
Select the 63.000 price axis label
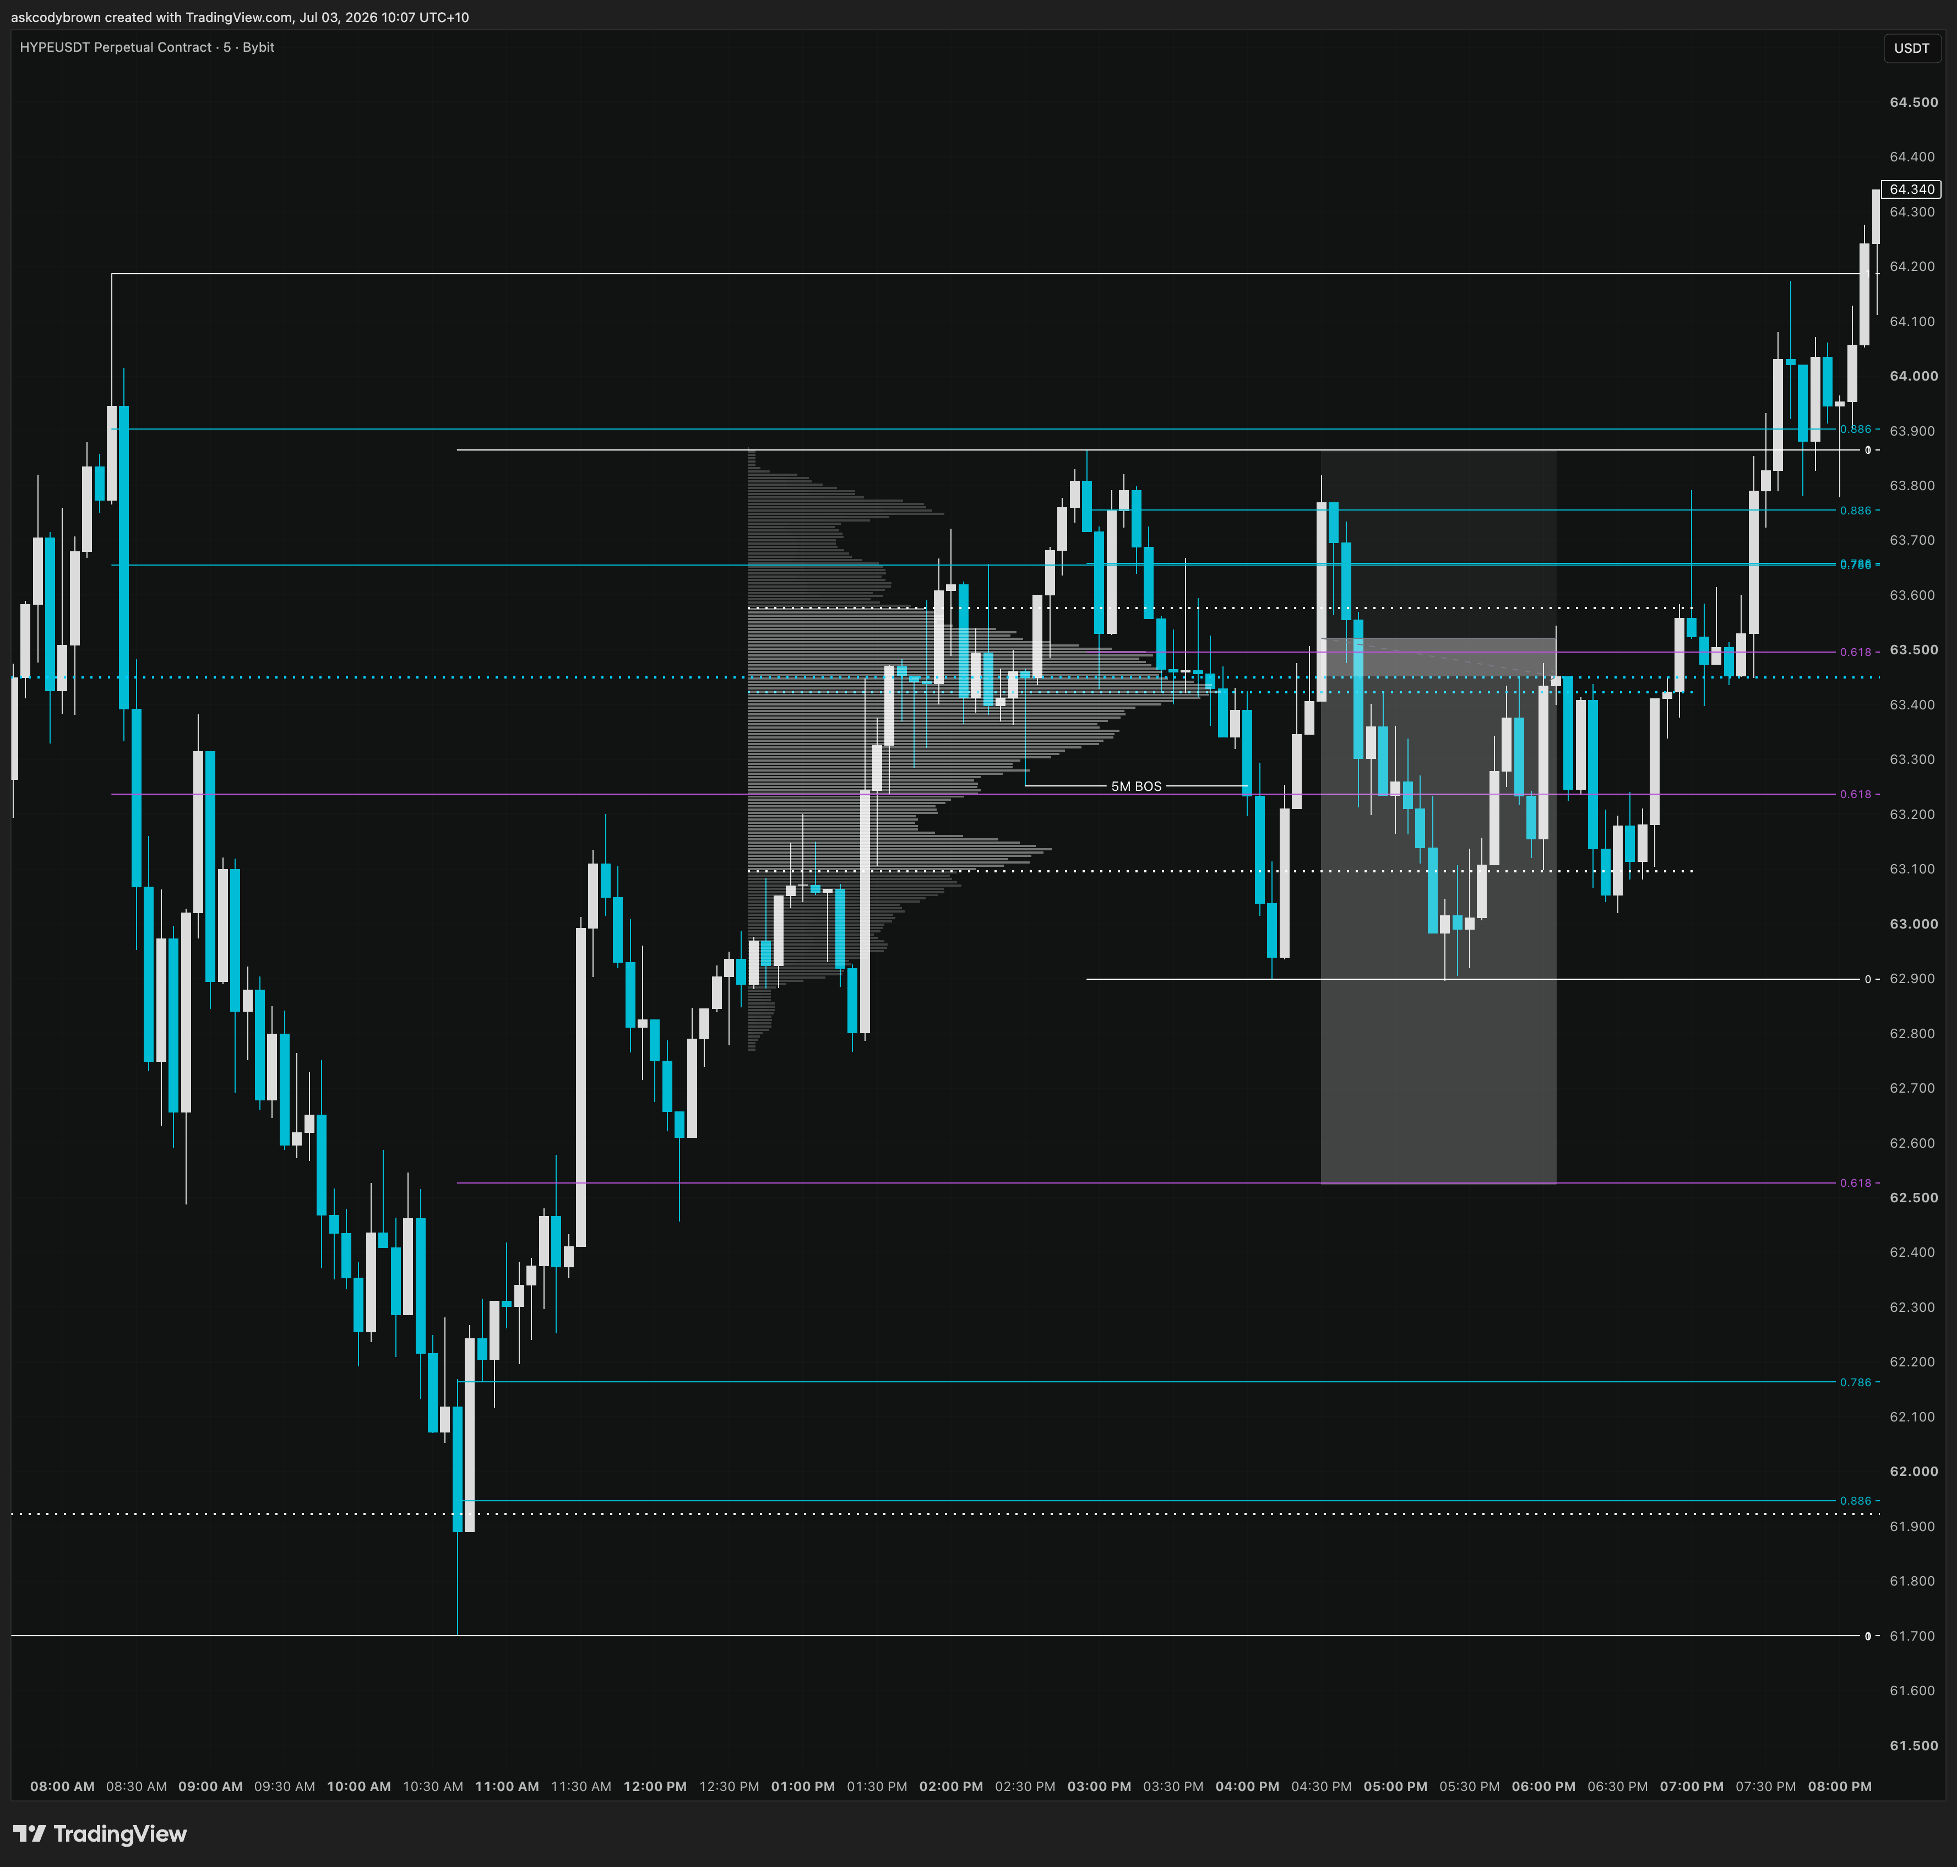pyautogui.click(x=1913, y=924)
